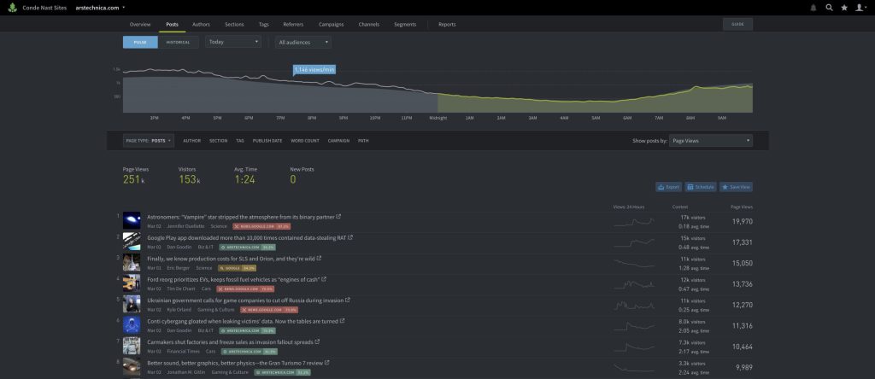Open Ukrainian government post external link icon

348,300
